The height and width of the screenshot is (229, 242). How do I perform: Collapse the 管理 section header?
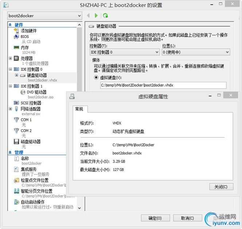(x=10, y=152)
